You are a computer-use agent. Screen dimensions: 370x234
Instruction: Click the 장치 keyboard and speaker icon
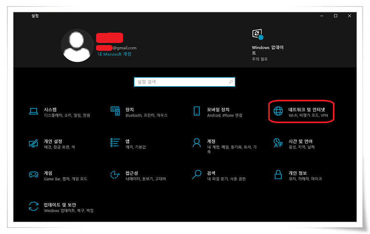(x=115, y=111)
